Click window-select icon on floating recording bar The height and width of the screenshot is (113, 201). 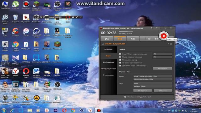point(38,17)
